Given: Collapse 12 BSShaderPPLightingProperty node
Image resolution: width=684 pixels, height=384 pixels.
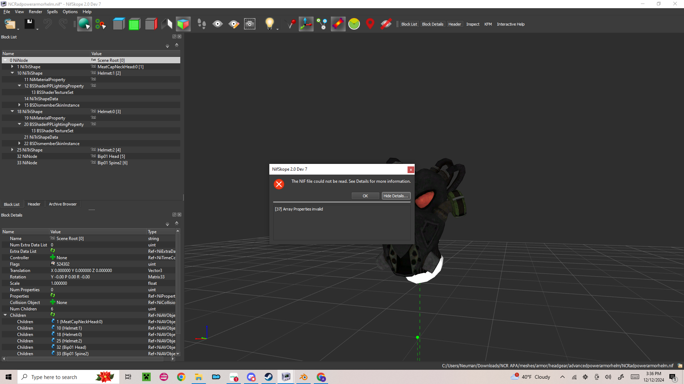Looking at the screenshot, I should point(20,86).
